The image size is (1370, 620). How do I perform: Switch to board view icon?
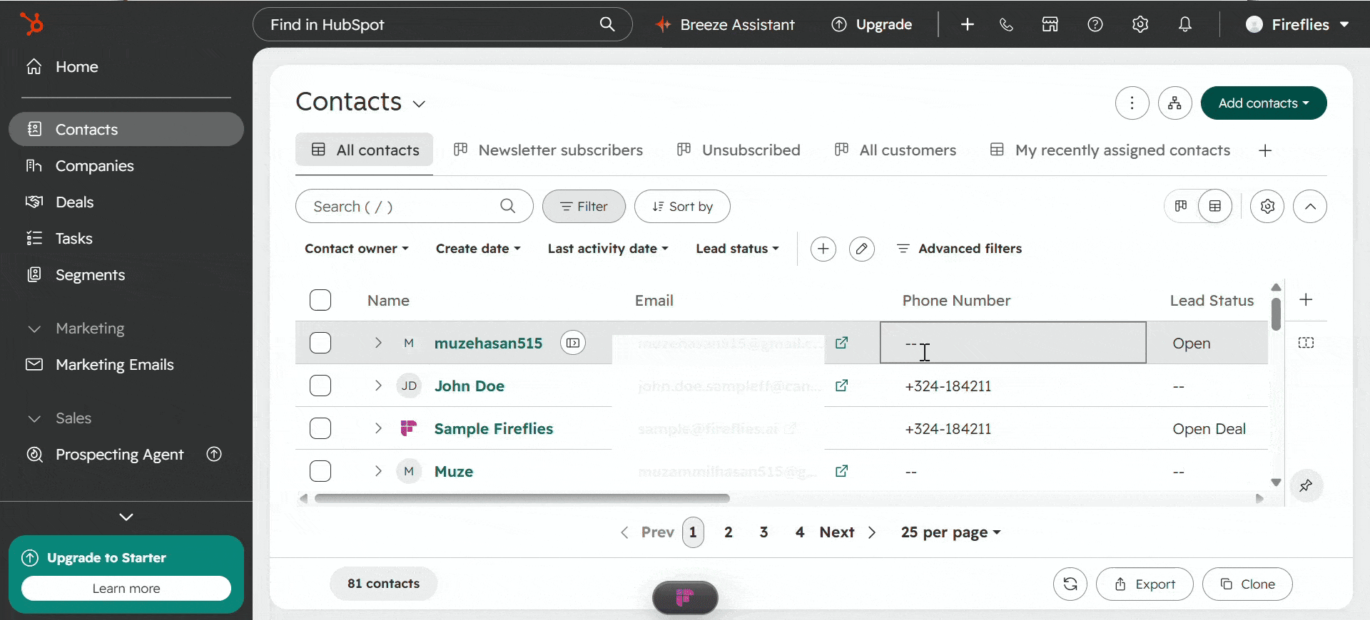(x=1181, y=207)
